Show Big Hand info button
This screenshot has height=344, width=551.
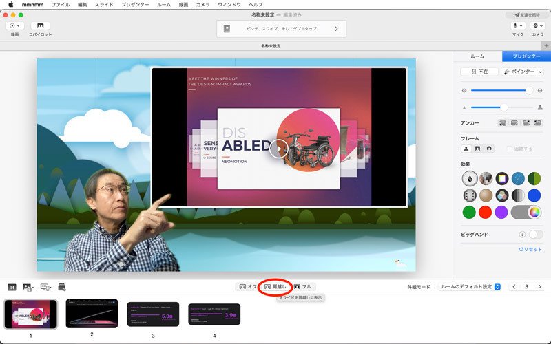click(522, 234)
